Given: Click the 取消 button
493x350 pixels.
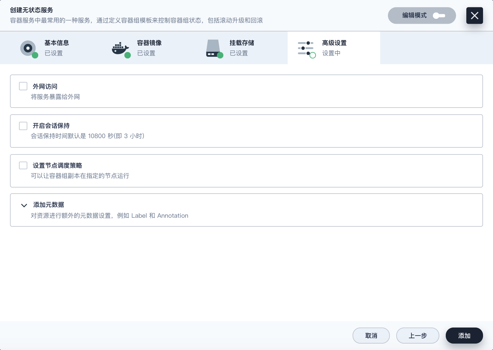Looking at the screenshot, I should coord(371,336).
